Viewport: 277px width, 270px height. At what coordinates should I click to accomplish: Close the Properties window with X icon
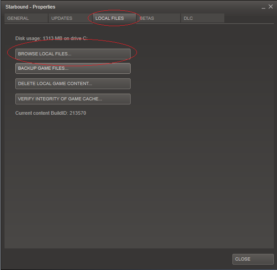(271, 7)
